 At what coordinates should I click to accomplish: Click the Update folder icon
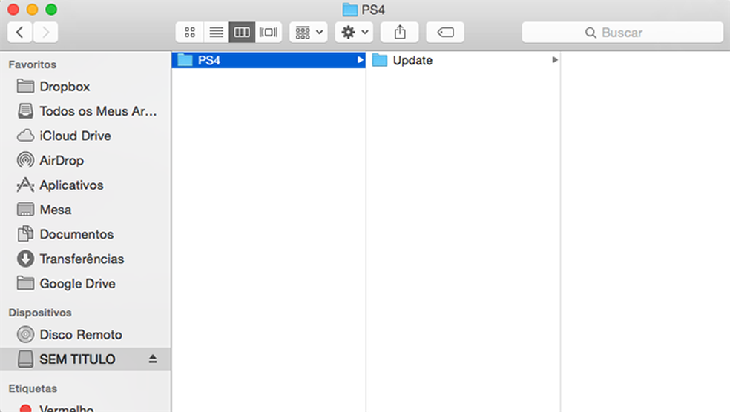click(379, 60)
